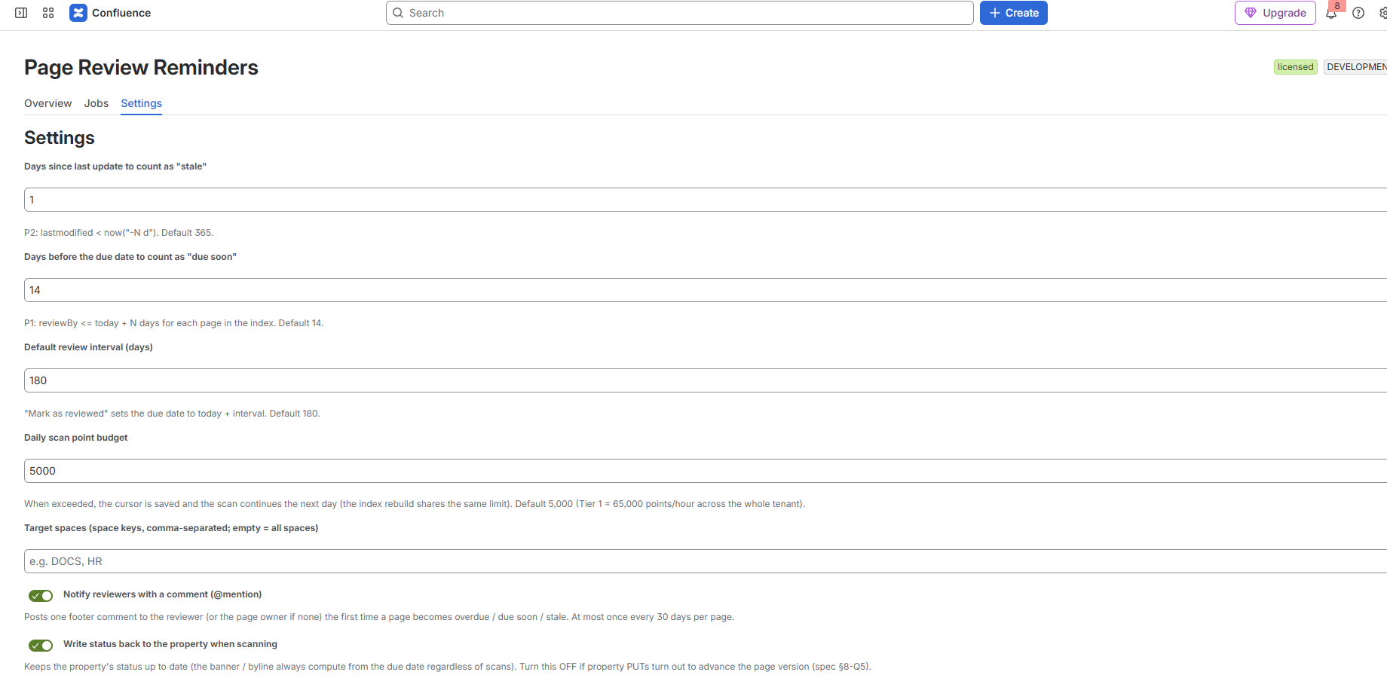Open the notifications bell
The height and width of the screenshot is (678, 1387).
[x=1331, y=13]
